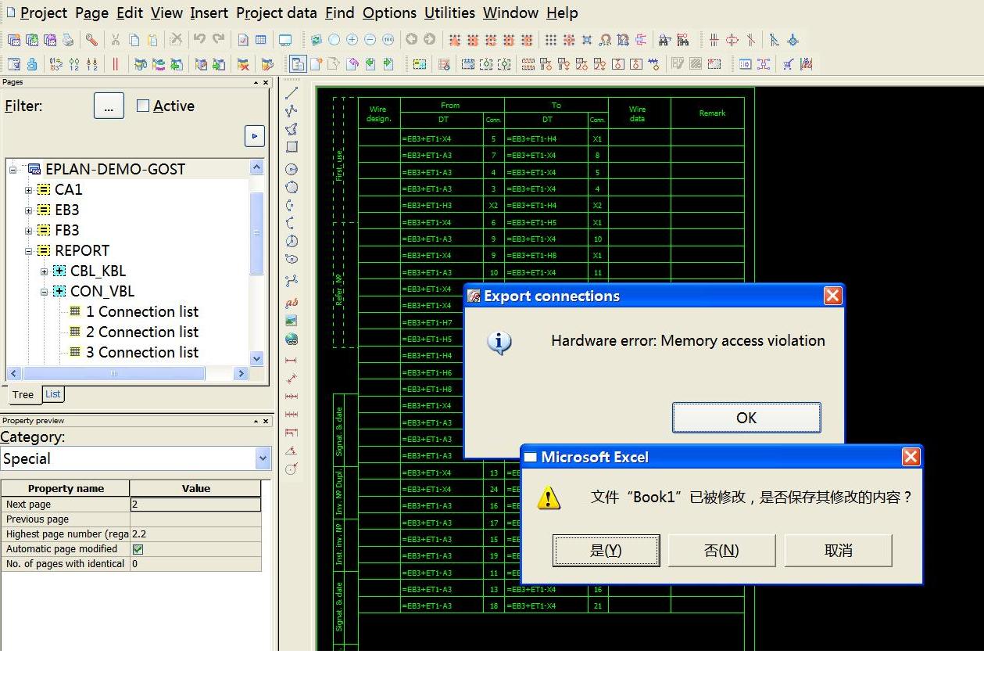The height and width of the screenshot is (679, 984).
Task: Click the Redo arrow icon
Action: [219, 40]
